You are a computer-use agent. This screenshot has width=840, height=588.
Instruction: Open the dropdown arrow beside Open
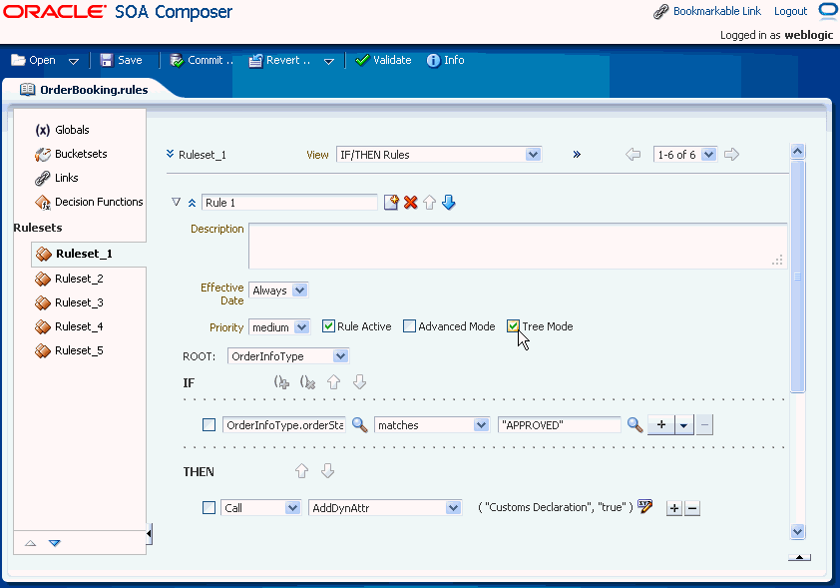point(74,61)
